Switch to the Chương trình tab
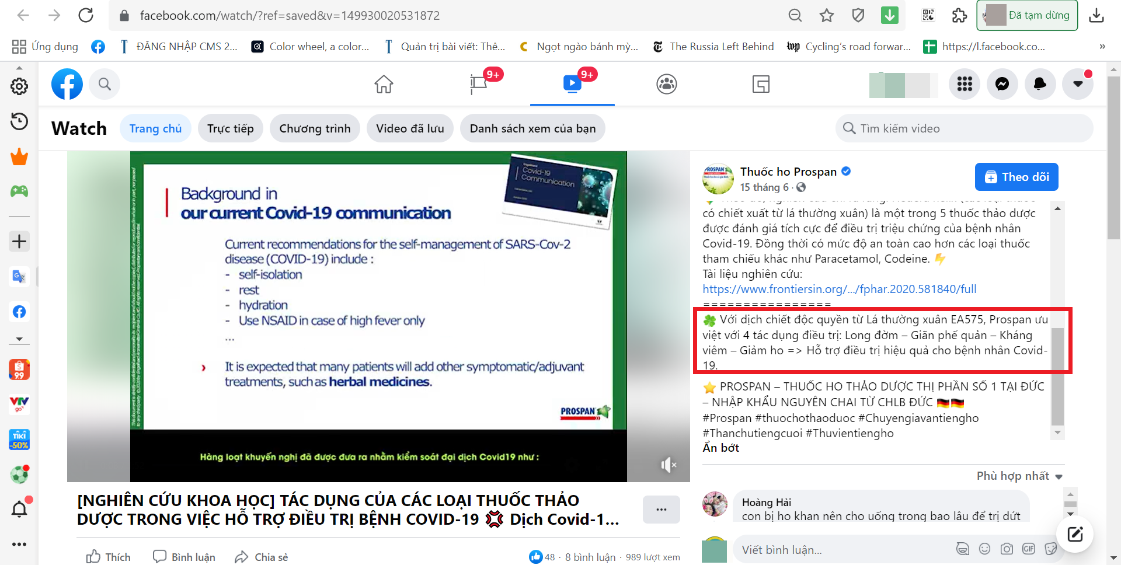 pyautogui.click(x=315, y=128)
